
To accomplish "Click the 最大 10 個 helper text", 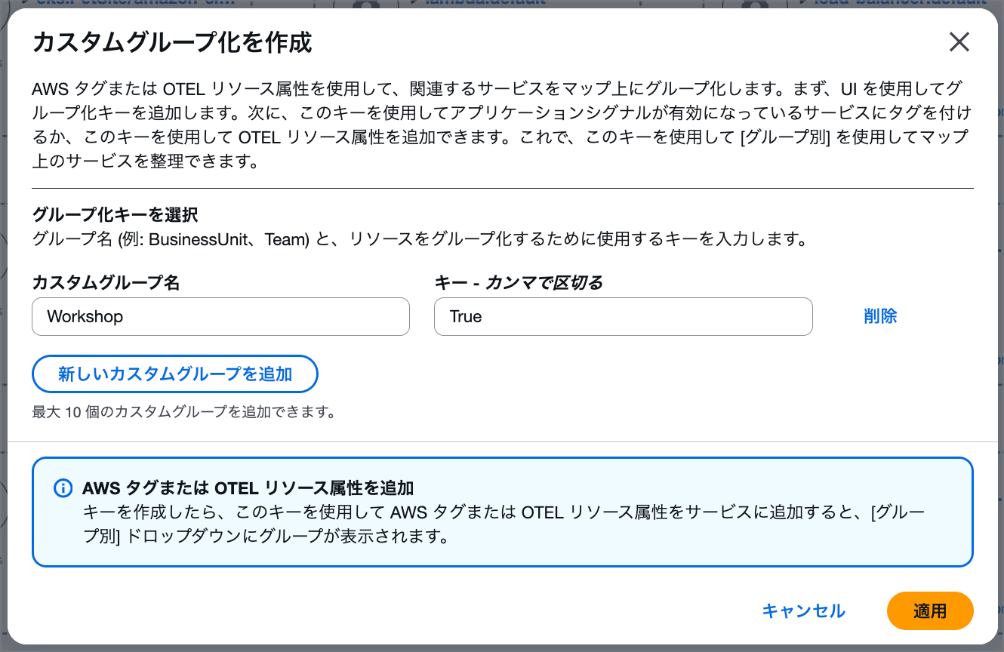I will [183, 412].
